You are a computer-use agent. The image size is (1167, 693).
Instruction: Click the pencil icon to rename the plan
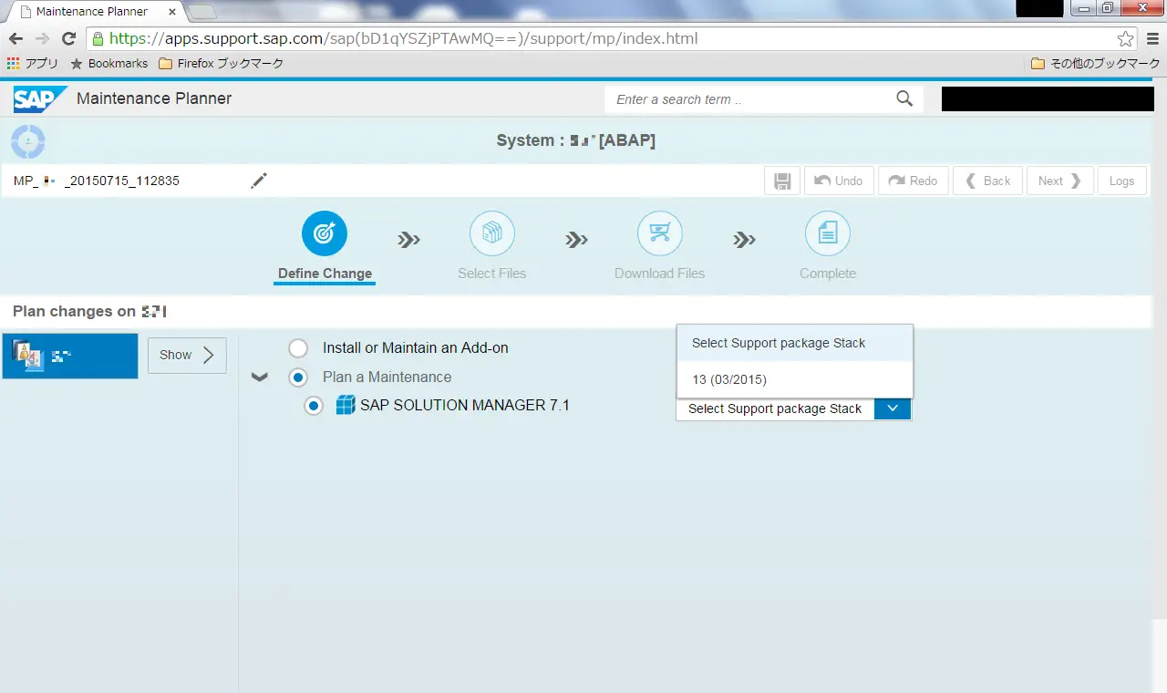pyautogui.click(x=259, y=181)
